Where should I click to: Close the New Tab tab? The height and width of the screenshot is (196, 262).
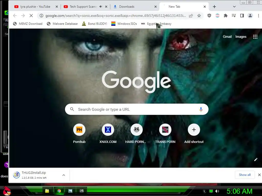point(205,7)
